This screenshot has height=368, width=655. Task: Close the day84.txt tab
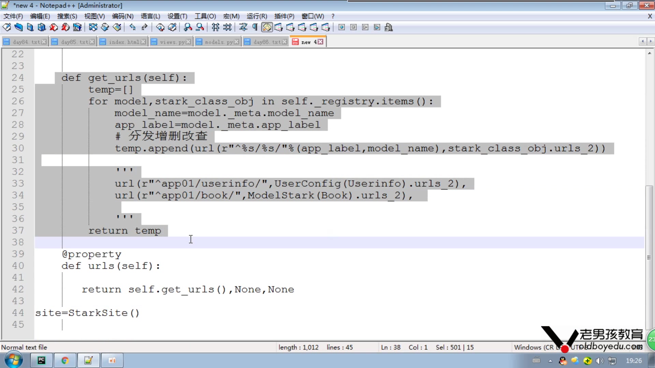44,41
